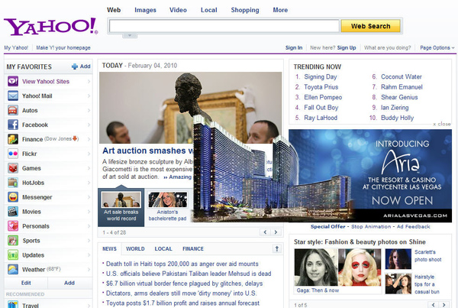Open the HotJobs briefcase icon

pos(13,183)
